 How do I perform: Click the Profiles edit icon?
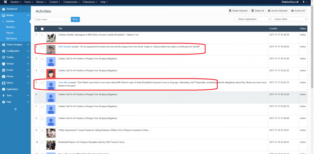coord(4,57)
